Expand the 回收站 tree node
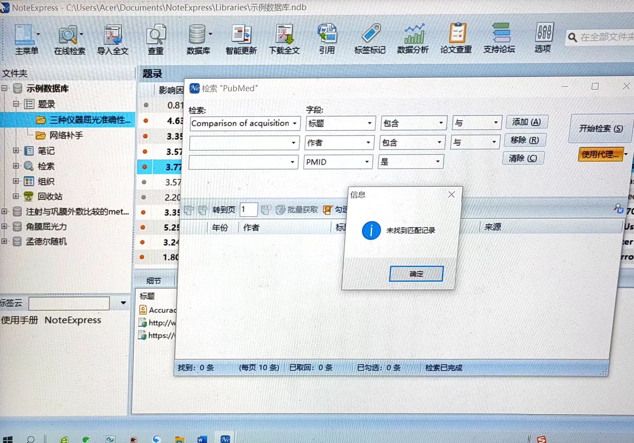 coord(16,196)
